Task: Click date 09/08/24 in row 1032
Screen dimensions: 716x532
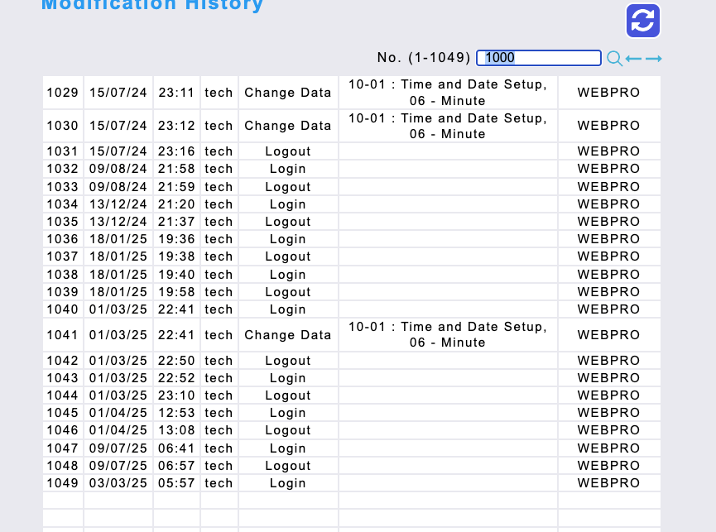Action: (118, 169)
